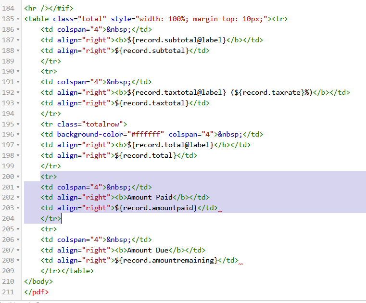Screen dimensions: 366x303
Task: Collapse the fold arrow at line 208
Action: [x=18, y=260]
